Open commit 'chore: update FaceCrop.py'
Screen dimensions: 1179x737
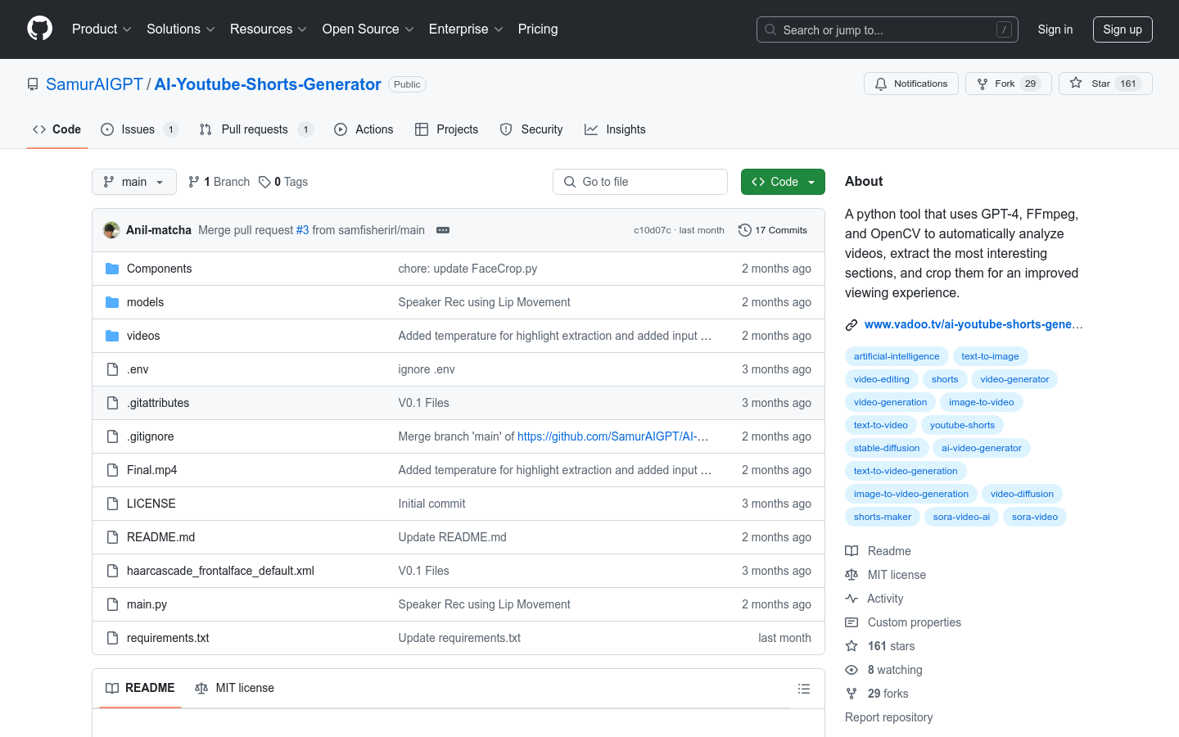[468, 269]
